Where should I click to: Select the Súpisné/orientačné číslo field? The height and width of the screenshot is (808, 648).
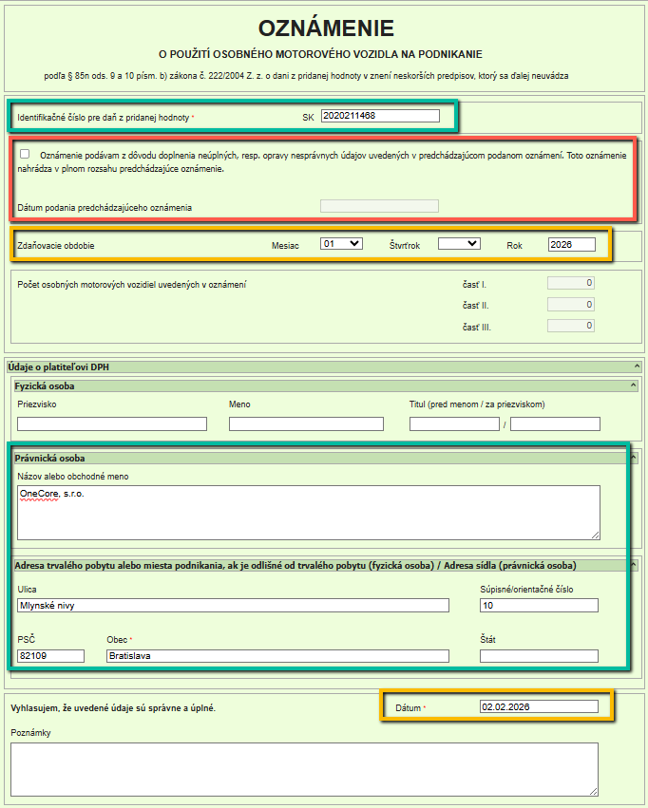coord(539,605)
